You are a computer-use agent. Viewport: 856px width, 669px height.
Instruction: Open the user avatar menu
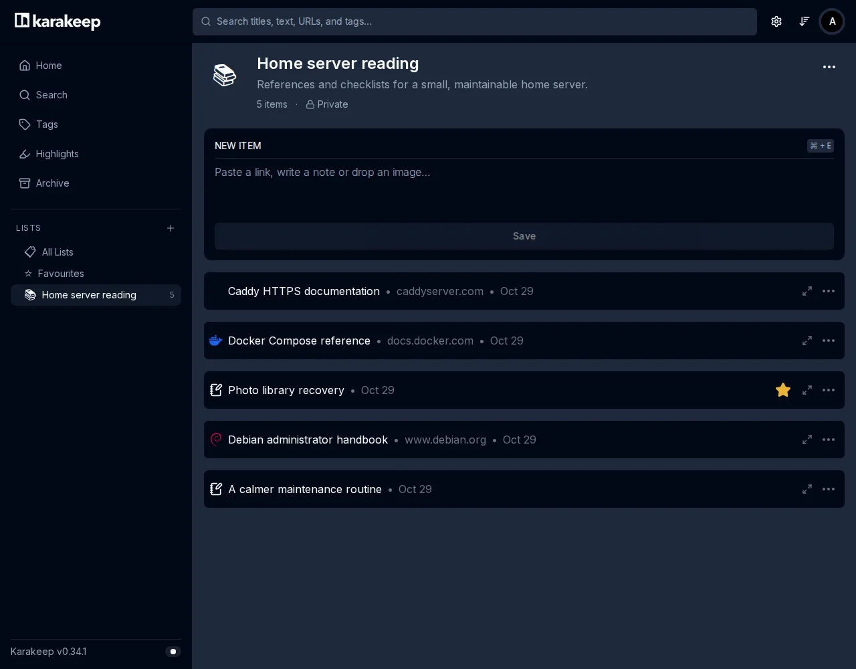click(x=832, y=21)
